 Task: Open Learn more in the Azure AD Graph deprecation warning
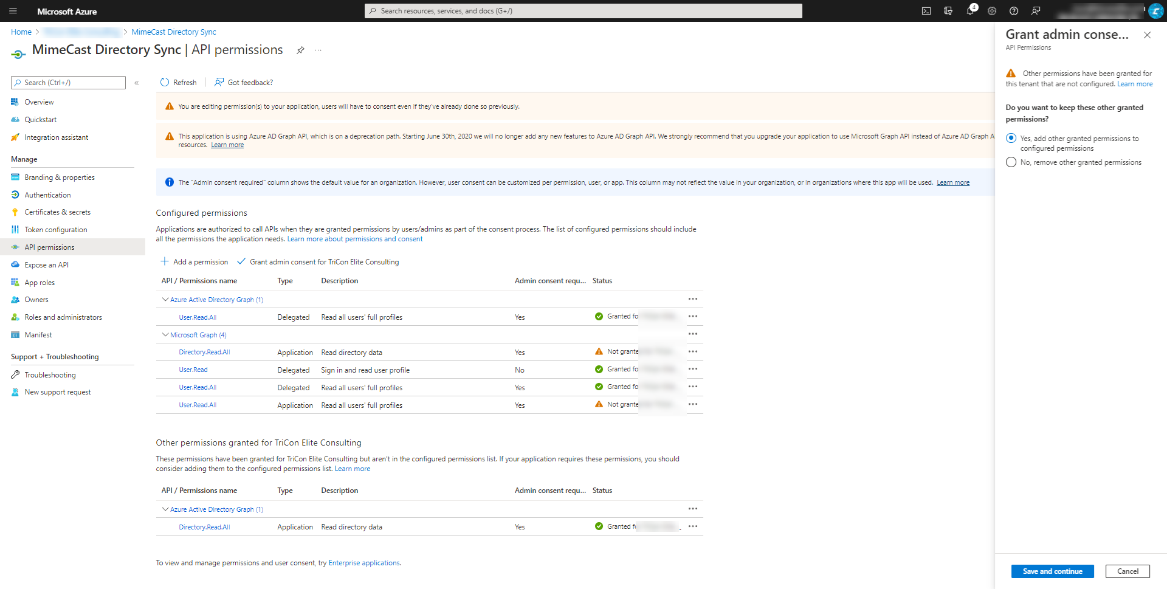[227, 145]
